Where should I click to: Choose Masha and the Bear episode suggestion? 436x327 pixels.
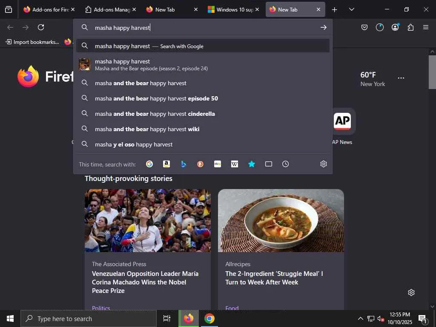pos(203,65)
